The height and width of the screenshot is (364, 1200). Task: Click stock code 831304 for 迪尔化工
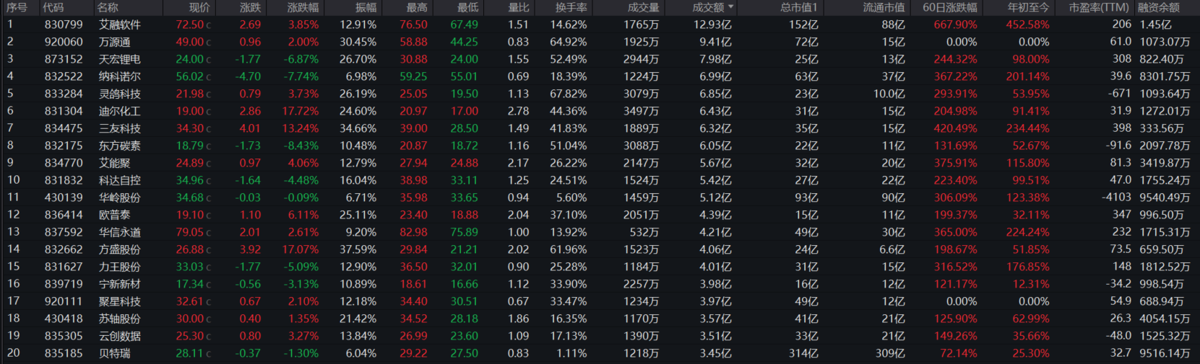pyautogui.click(x=64, y=111)
